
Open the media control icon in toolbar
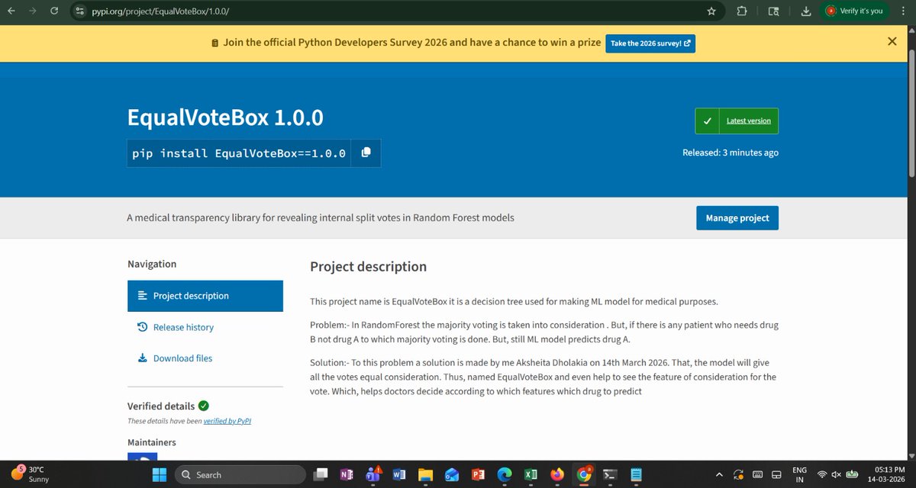[773, 11]
